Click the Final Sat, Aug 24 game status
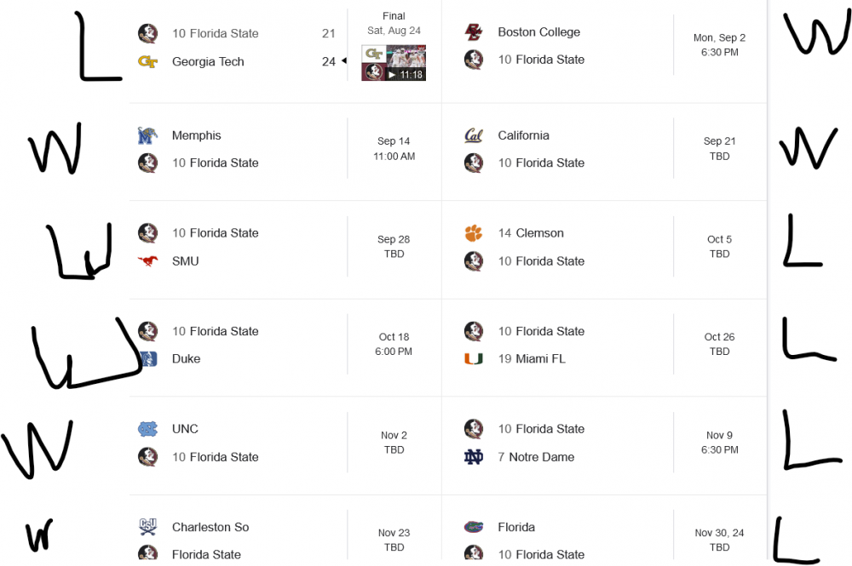The width and height of the screenshot is (852, 566). point(394,23)
